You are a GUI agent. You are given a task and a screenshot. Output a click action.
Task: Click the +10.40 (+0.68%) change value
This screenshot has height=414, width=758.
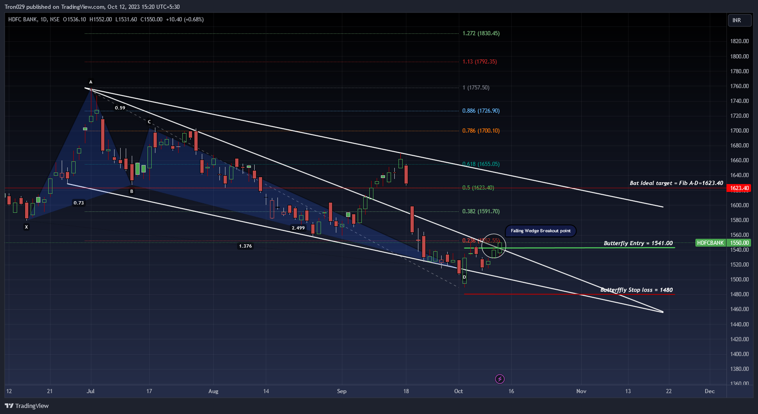(185, 19)
